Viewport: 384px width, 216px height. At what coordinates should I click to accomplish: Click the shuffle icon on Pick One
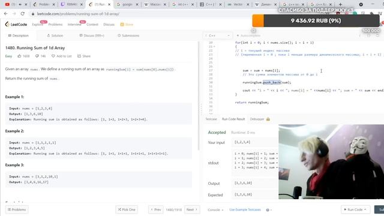click(119, 209)
